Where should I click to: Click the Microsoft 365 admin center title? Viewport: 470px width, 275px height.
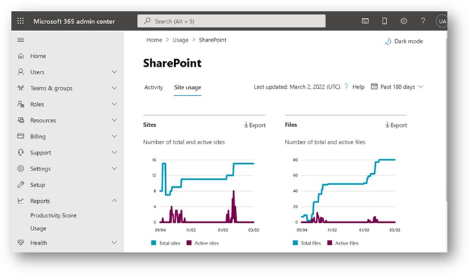74,21
